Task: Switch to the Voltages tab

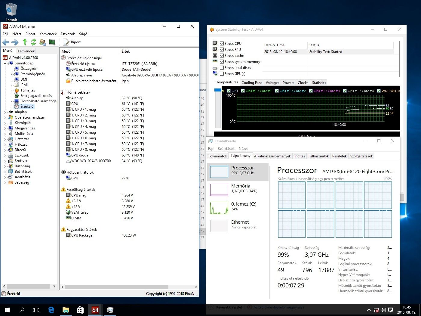Action: [x=272, y=83]
